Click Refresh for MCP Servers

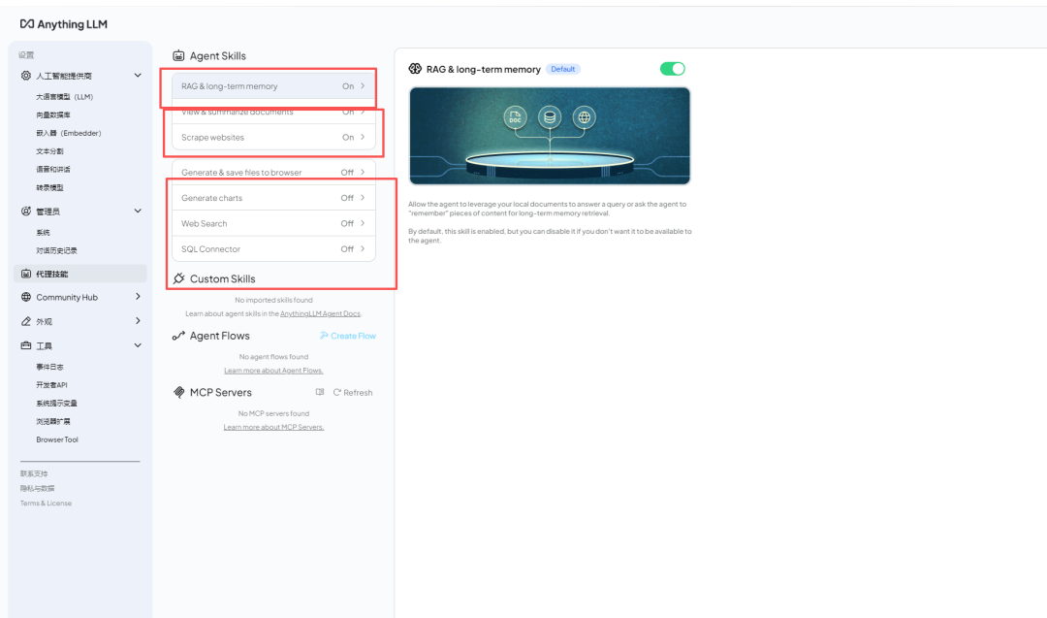click(353, 392)
